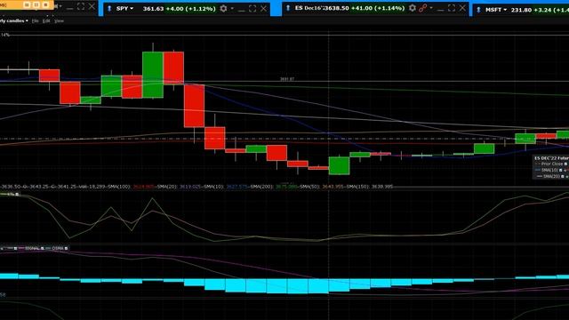This screenshot has height=320, width=569.
Task: Click first button in orange recording bar
Action: 28,5
